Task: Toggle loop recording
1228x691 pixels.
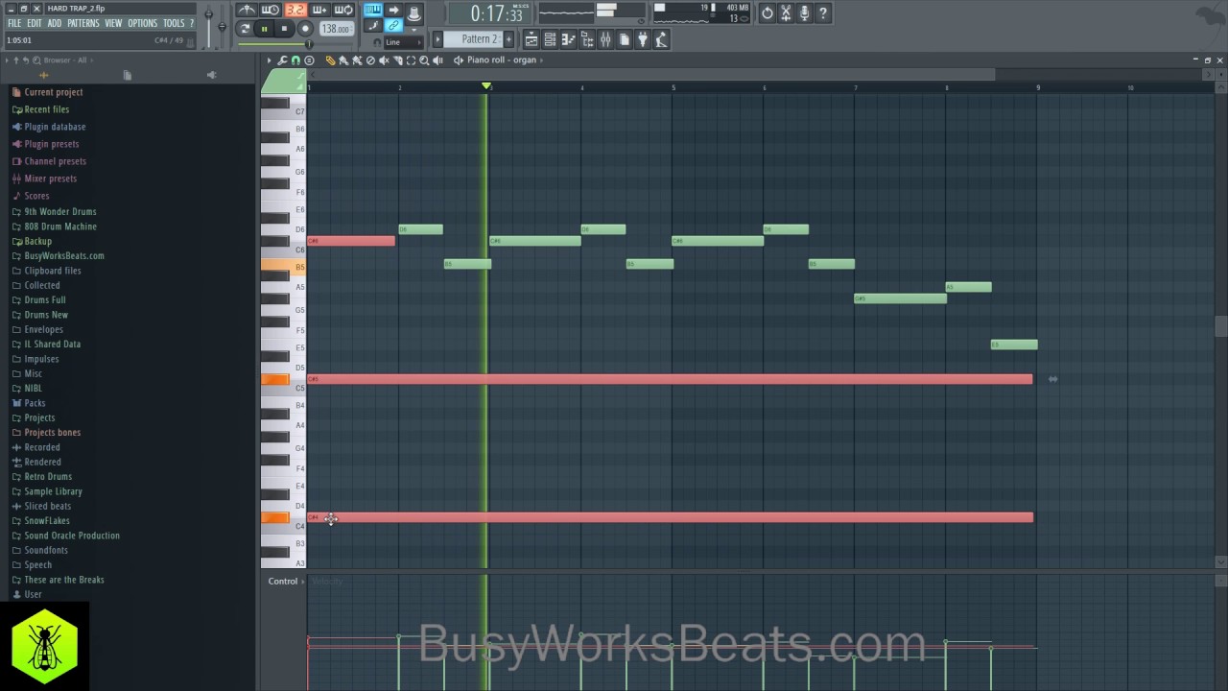Action: click(x=343, y=11)
